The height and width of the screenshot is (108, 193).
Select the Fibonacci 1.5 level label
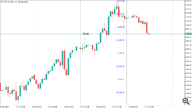coord(120,40)
